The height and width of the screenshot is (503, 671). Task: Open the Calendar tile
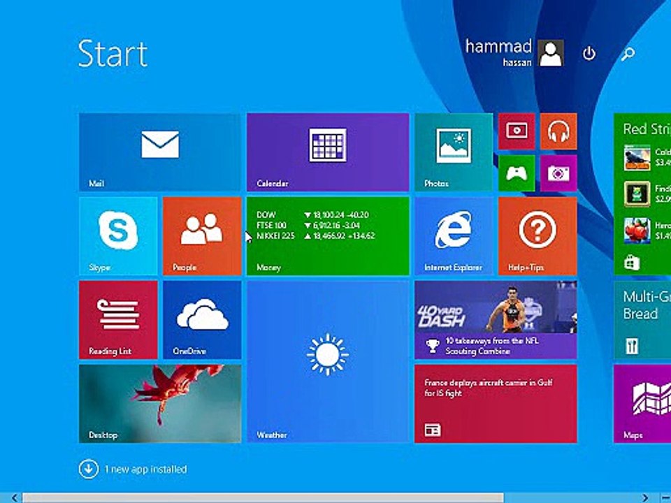tap(328, 152)
